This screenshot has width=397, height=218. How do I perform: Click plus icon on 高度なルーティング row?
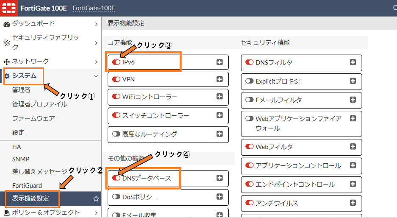point(219,134)
